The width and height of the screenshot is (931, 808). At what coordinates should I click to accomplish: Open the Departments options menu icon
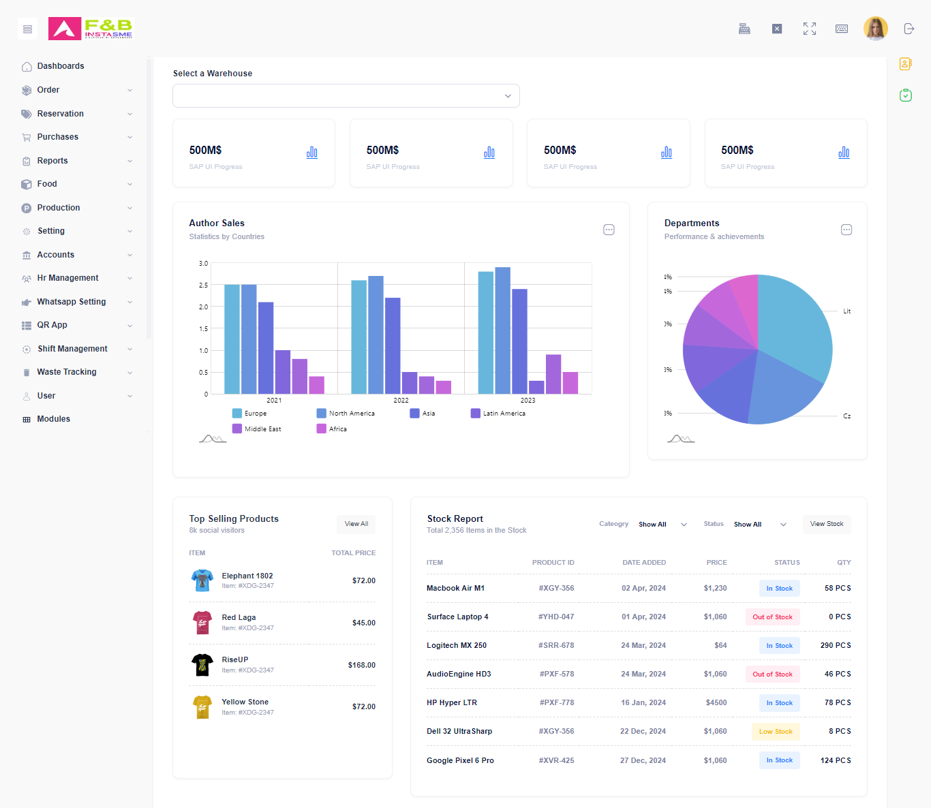(x=846, y=230)
